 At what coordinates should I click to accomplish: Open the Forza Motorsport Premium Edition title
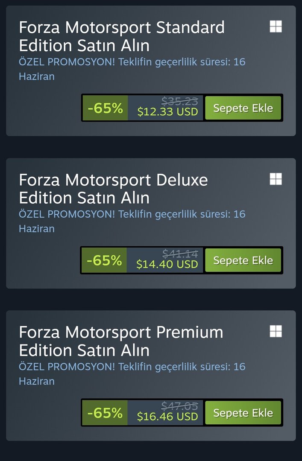pyautogui.click(x=121, y=341)
